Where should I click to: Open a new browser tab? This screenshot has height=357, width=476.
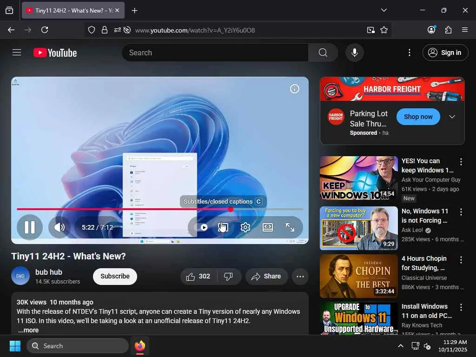point(134,10)
